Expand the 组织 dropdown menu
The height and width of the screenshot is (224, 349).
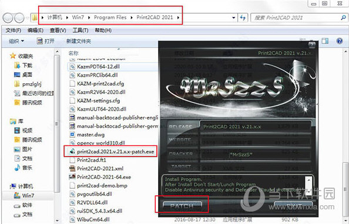pyautogui.click(x=16, y=41)
